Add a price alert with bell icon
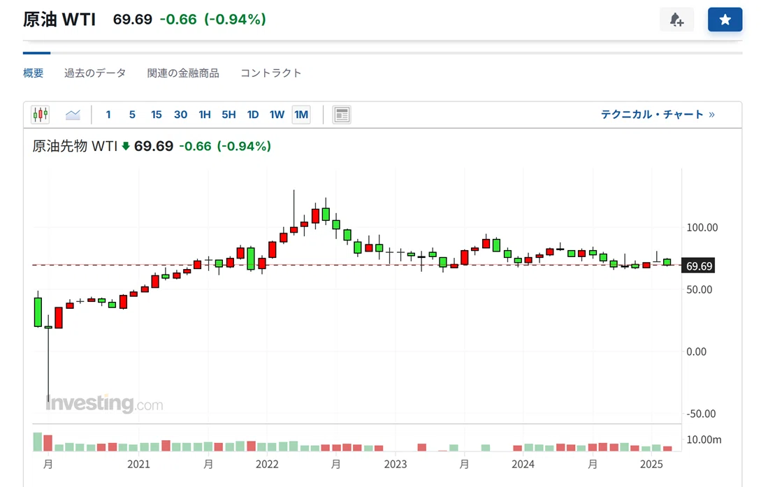This screenshot has width=761, height=487. (x=676, y=20)
